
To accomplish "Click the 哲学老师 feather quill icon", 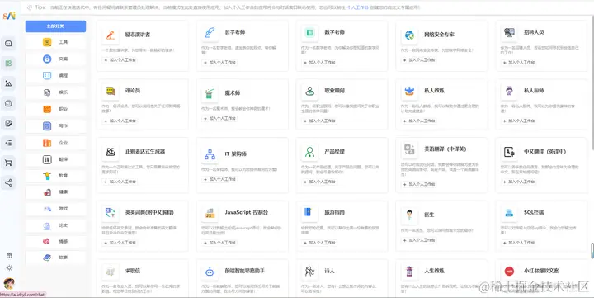I will pos(210,32).
